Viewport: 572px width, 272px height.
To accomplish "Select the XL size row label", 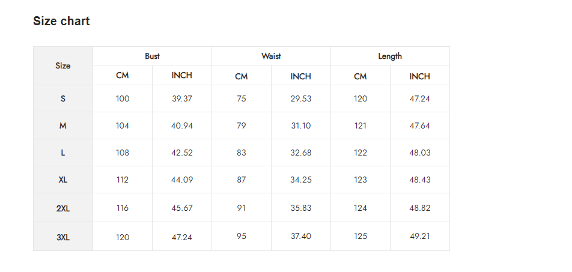I will 63,180.
